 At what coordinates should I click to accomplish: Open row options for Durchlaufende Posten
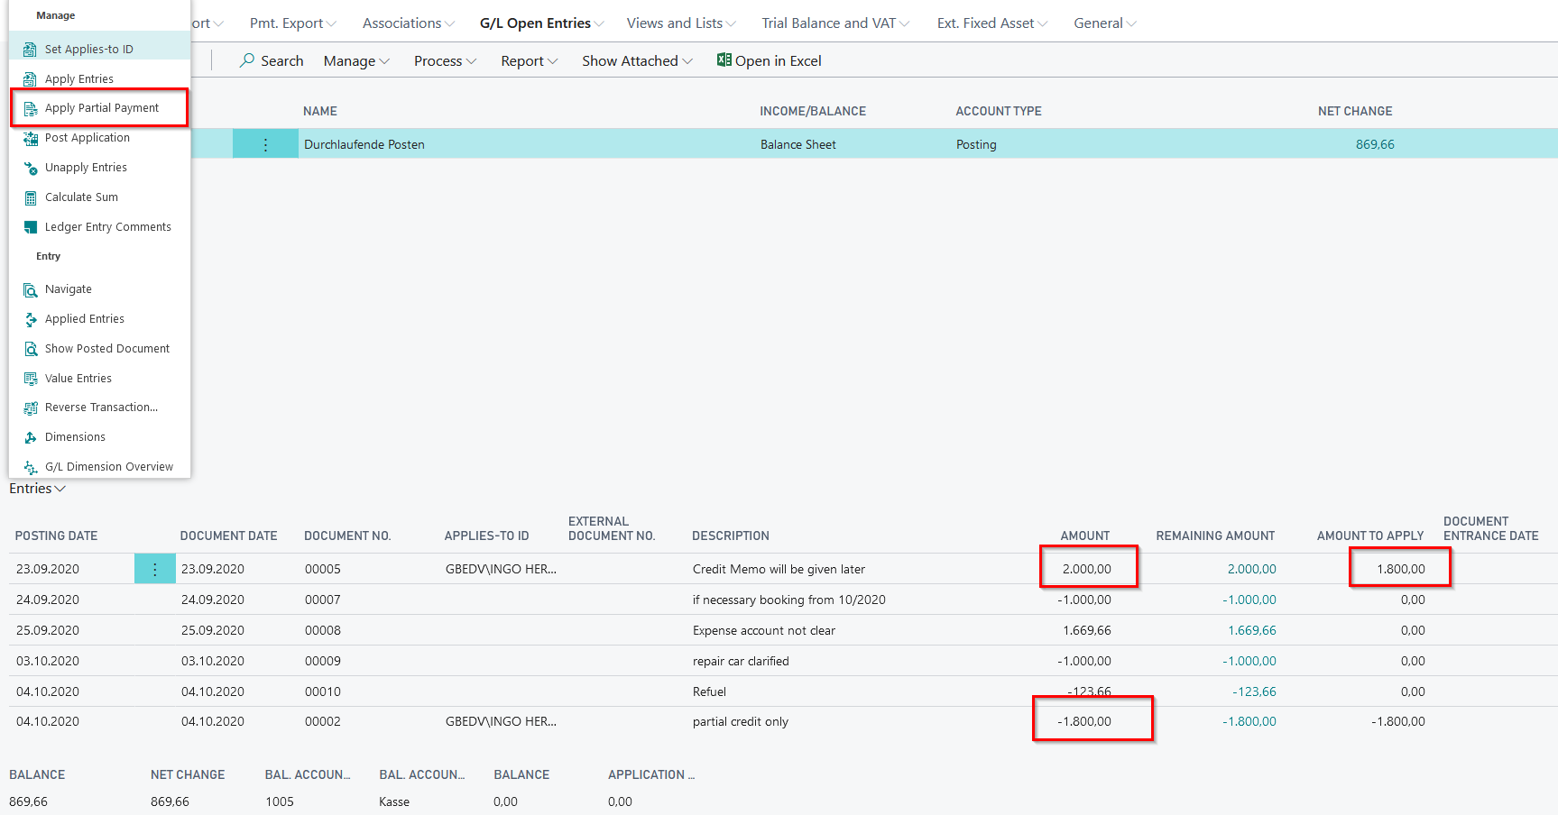(x=265, y=144)
